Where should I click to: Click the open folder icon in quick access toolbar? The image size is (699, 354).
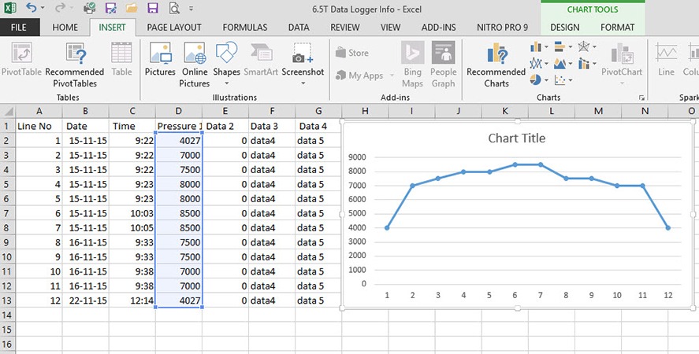pyautogui.click(x=131, y=9)
